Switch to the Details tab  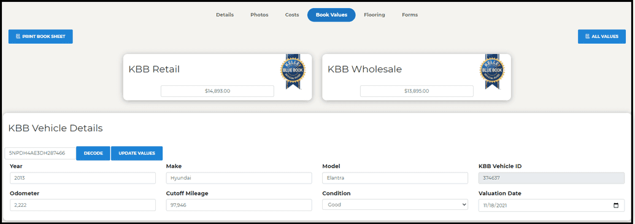pyautogui.click(x=225, y=15)
